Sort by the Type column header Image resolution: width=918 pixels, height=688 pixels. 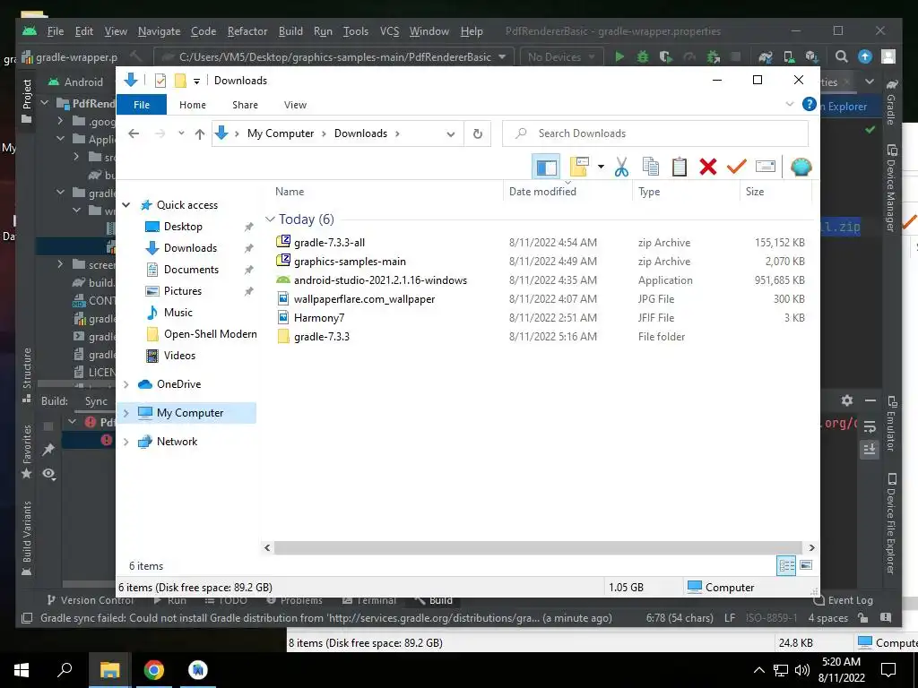(x=649, y=192)
